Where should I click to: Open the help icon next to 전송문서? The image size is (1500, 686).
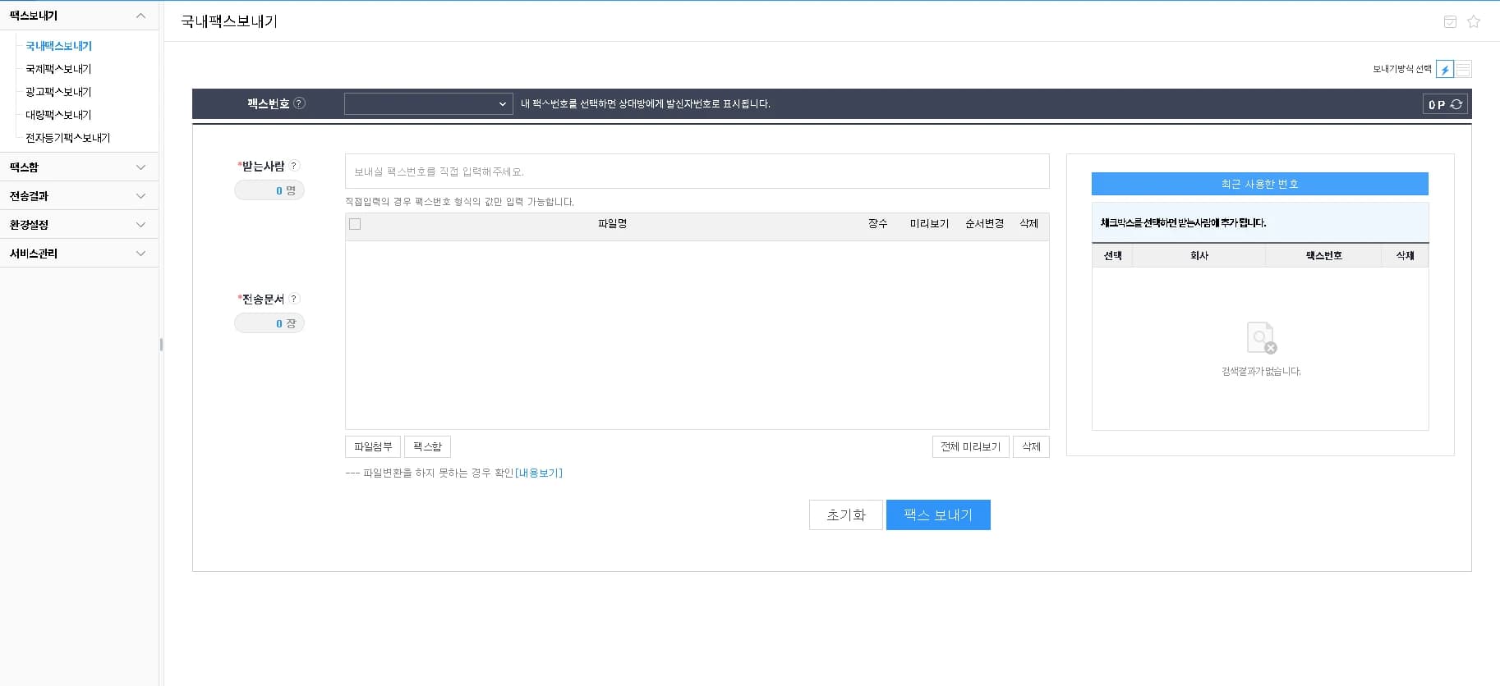(x=294, y=299)
